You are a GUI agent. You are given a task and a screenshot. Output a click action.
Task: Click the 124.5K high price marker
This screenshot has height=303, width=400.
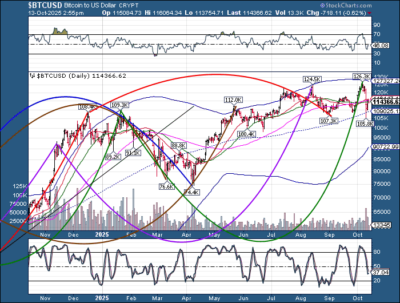click(x=311, y=79)
